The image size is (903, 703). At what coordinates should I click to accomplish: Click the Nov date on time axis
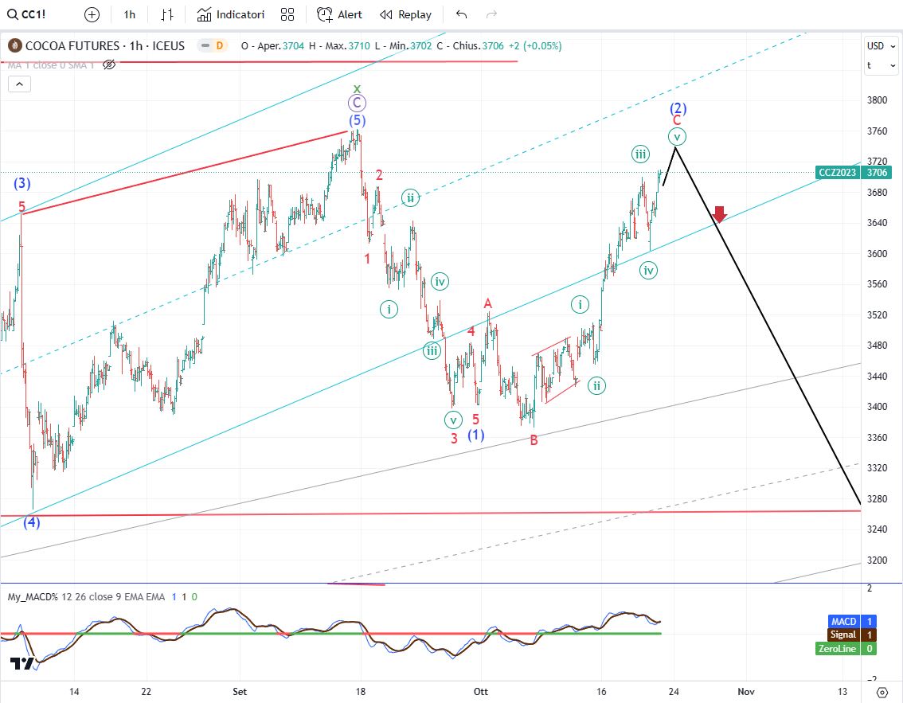tap(746, 692)
